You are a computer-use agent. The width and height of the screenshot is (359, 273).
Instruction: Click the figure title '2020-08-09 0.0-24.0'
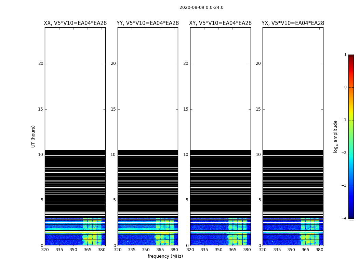(x=201, y=8)
